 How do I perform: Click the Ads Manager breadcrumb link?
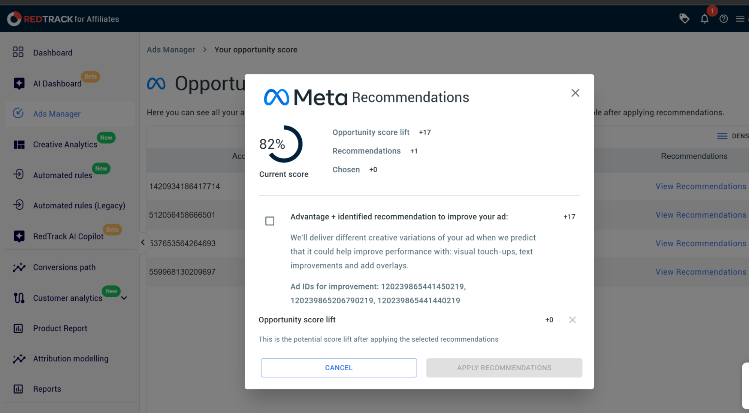pyautogui.click(x=171, y=49)
